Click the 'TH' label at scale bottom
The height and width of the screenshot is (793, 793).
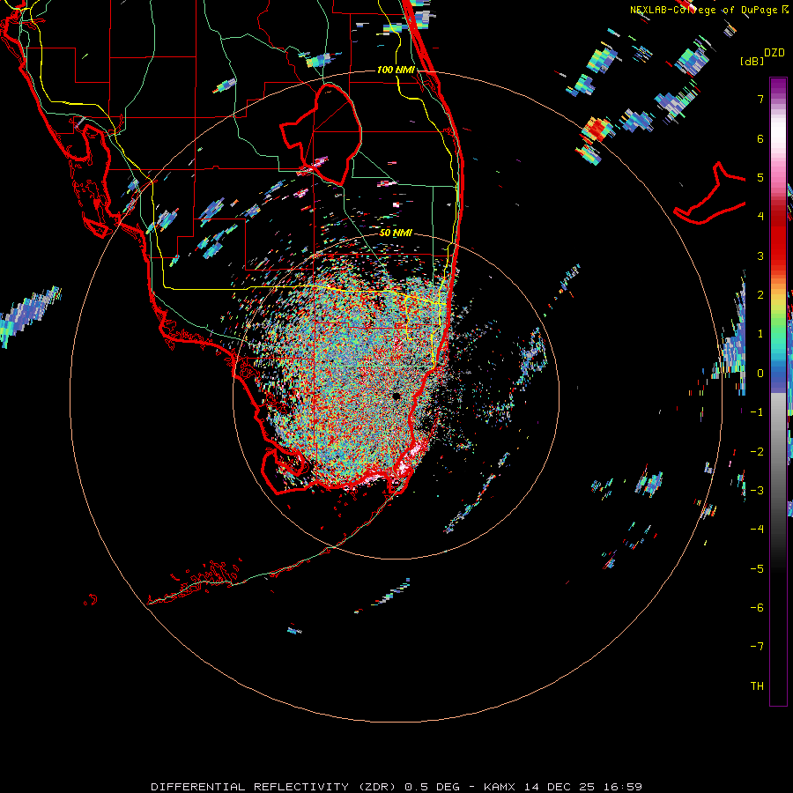click(x=757, y=686)
